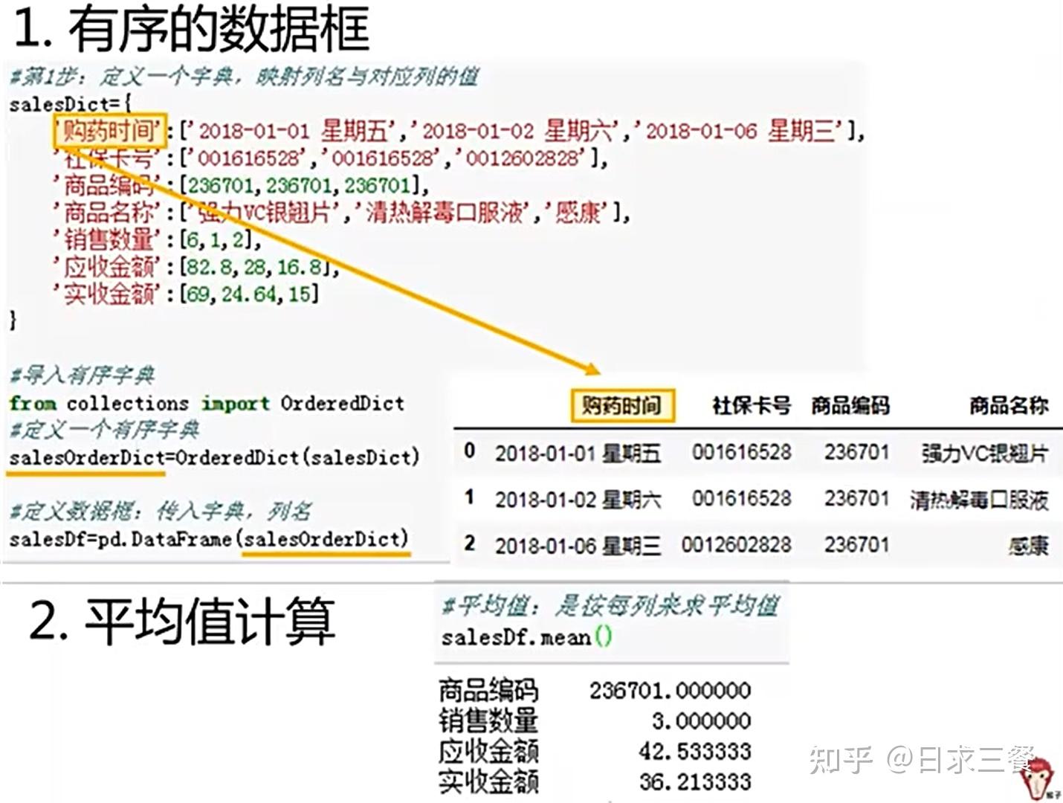Click the comment '#定义一个有序字典'

point(104,429)
